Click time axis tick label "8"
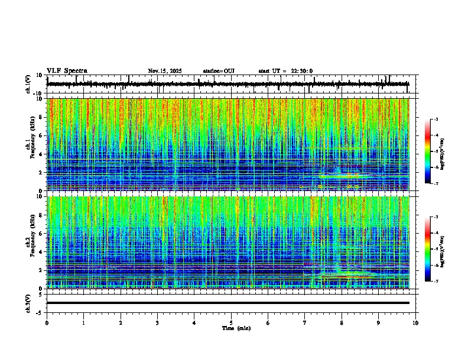 [342, 323]
